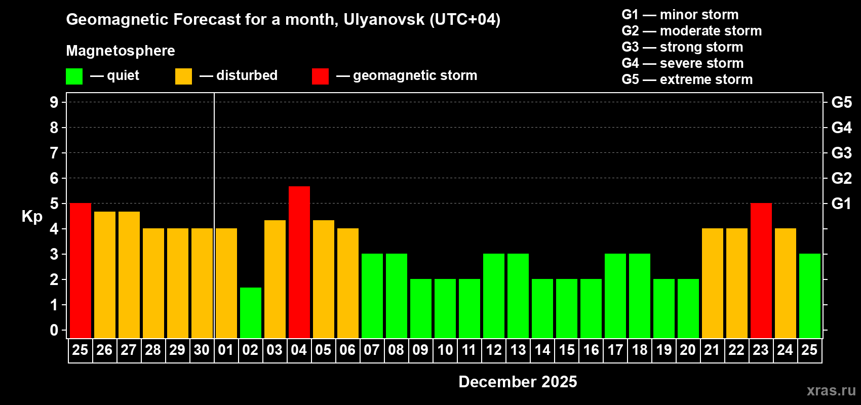Click the Geomagnetic Forecast chart title
This screenshot has height=405, width=861.
pos(283,20)
